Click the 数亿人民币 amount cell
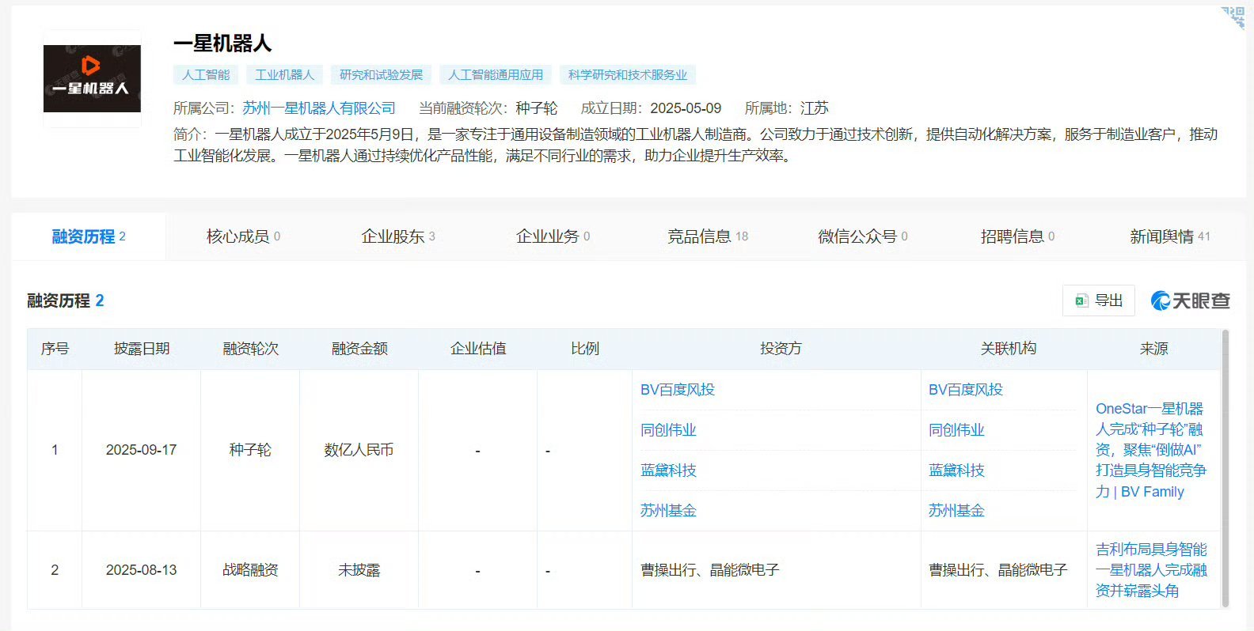The height and width of the screenshot is (631, 1254). (359, 450)
